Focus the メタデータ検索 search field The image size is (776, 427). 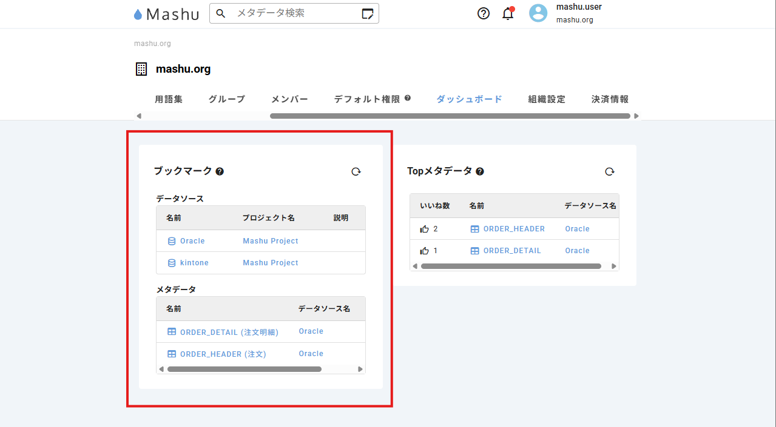pyautogui.click(x=294, y=13)
